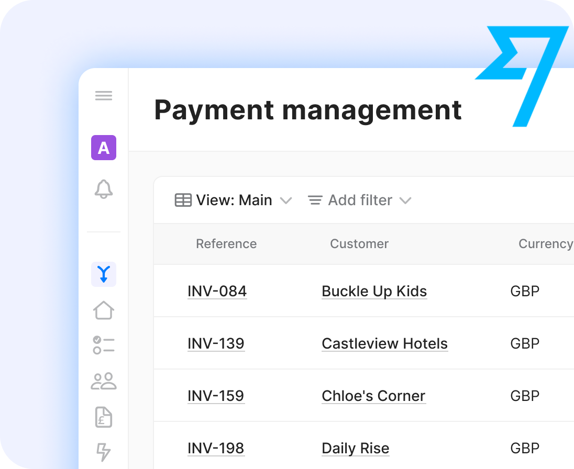Open customer Buckle Up Kids
The height and width of the screenshot is (469, 574).
coord(374,291)
